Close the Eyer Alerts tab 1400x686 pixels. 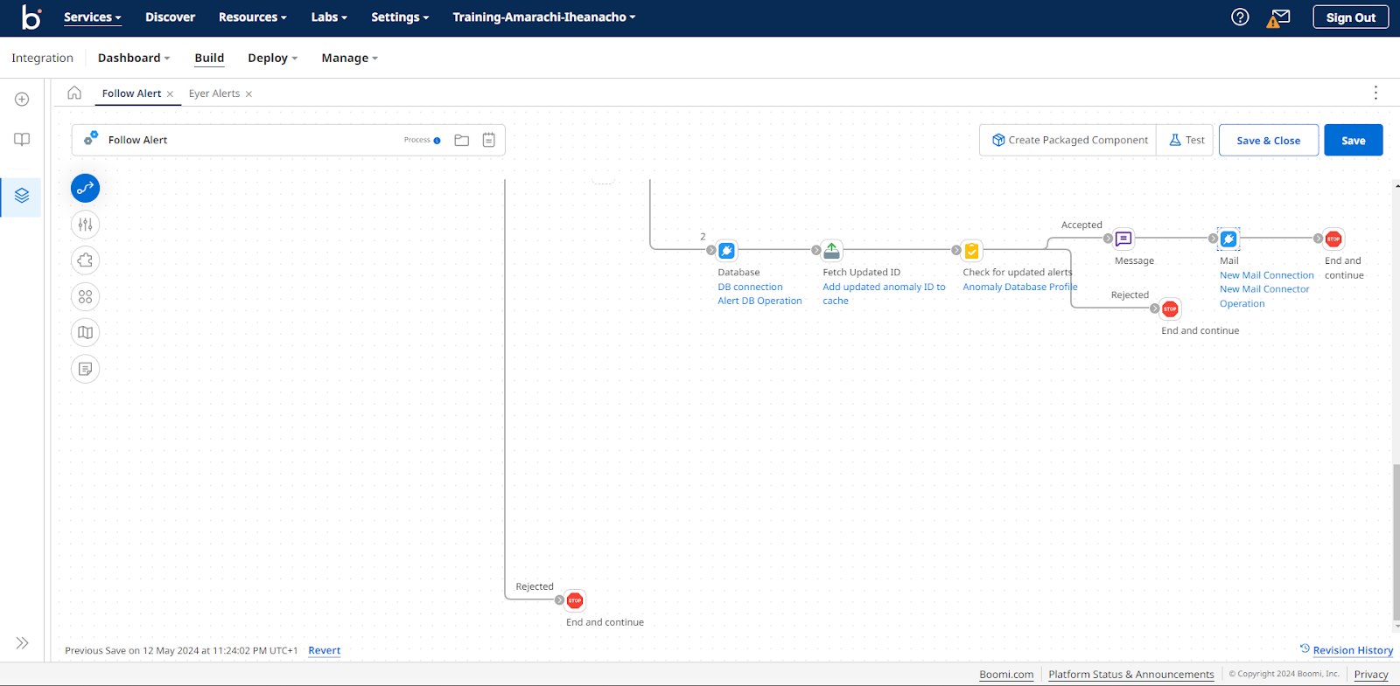coord(248,94)
